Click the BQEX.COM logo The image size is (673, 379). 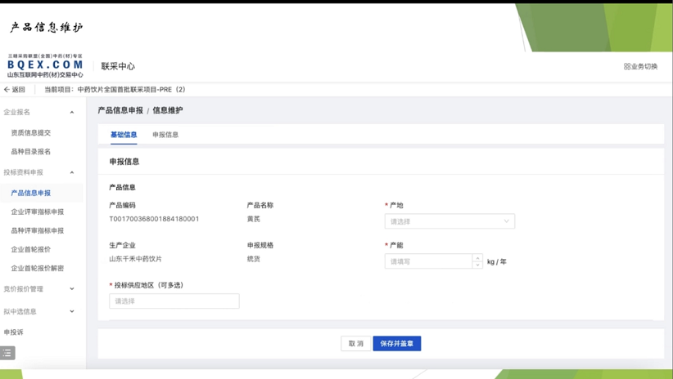tap(45, 66)
